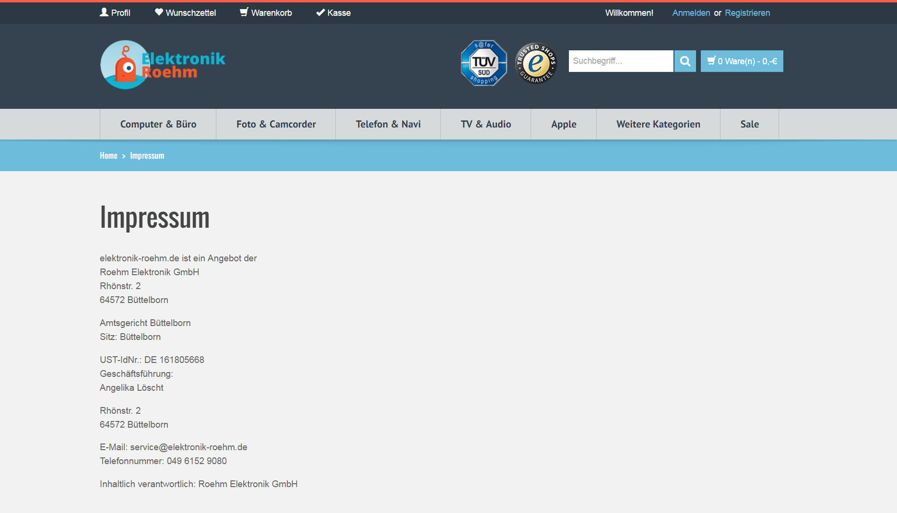
Task: Click the Elektronik Roehm logo
Action: pos(163,65)
